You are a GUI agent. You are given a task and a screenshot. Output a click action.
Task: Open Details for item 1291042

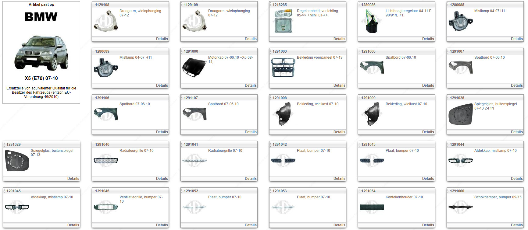pos(339,179)
